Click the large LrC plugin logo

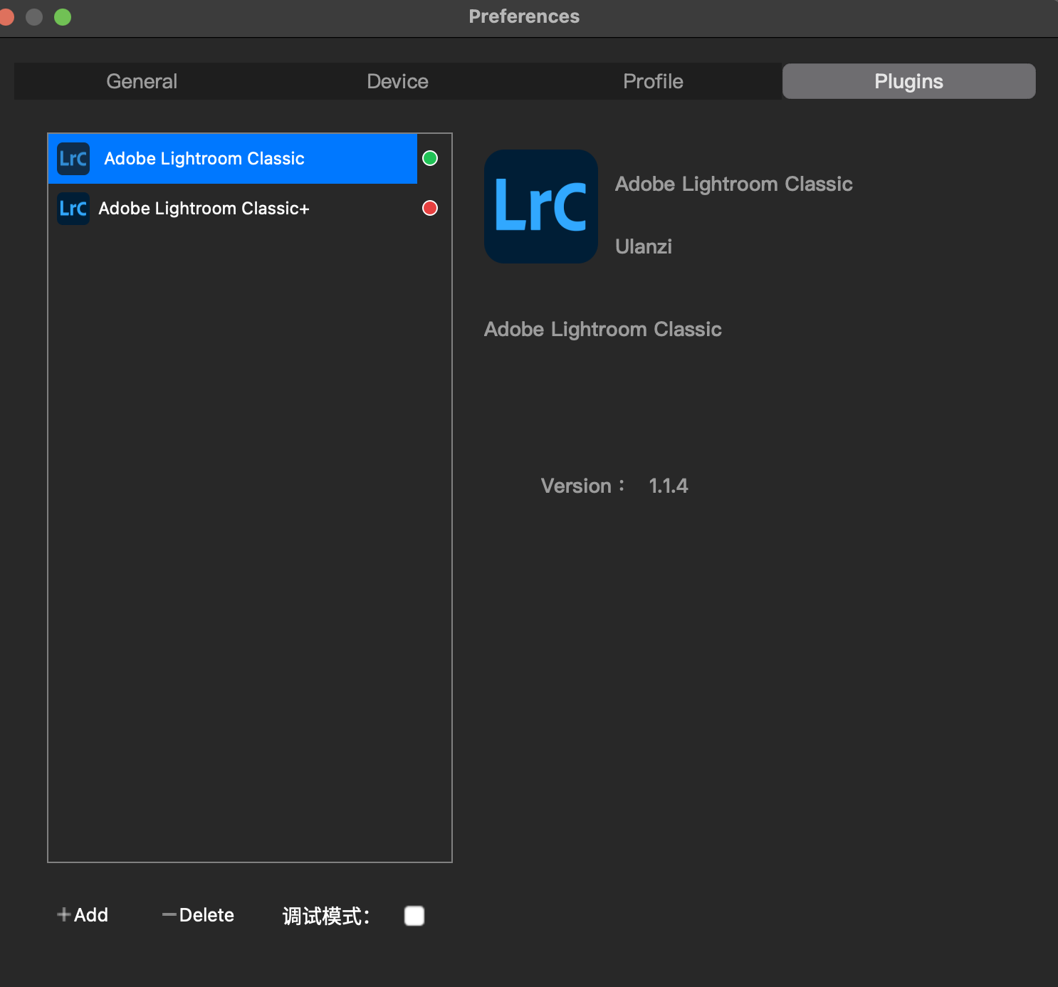click(x=541, y=207)
